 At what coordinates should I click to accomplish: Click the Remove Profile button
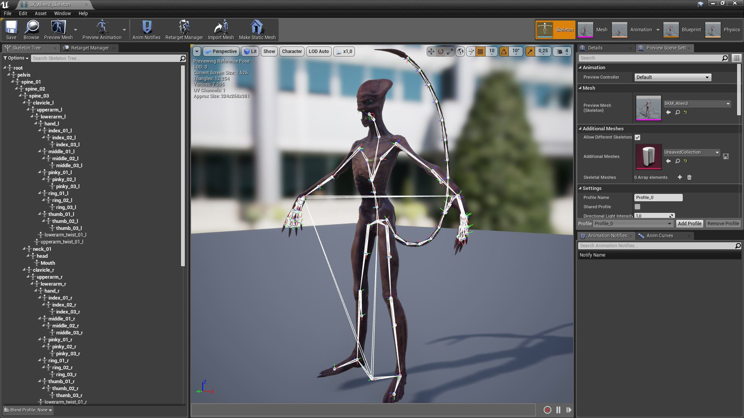[723, 224]
